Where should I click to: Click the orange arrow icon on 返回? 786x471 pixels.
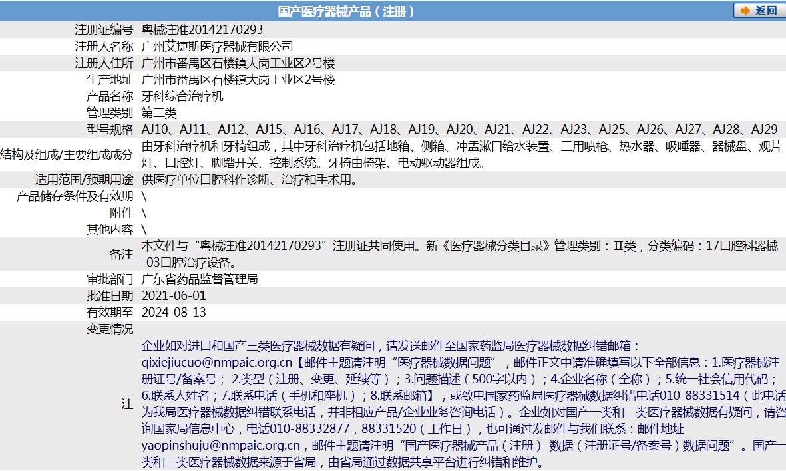745,11
